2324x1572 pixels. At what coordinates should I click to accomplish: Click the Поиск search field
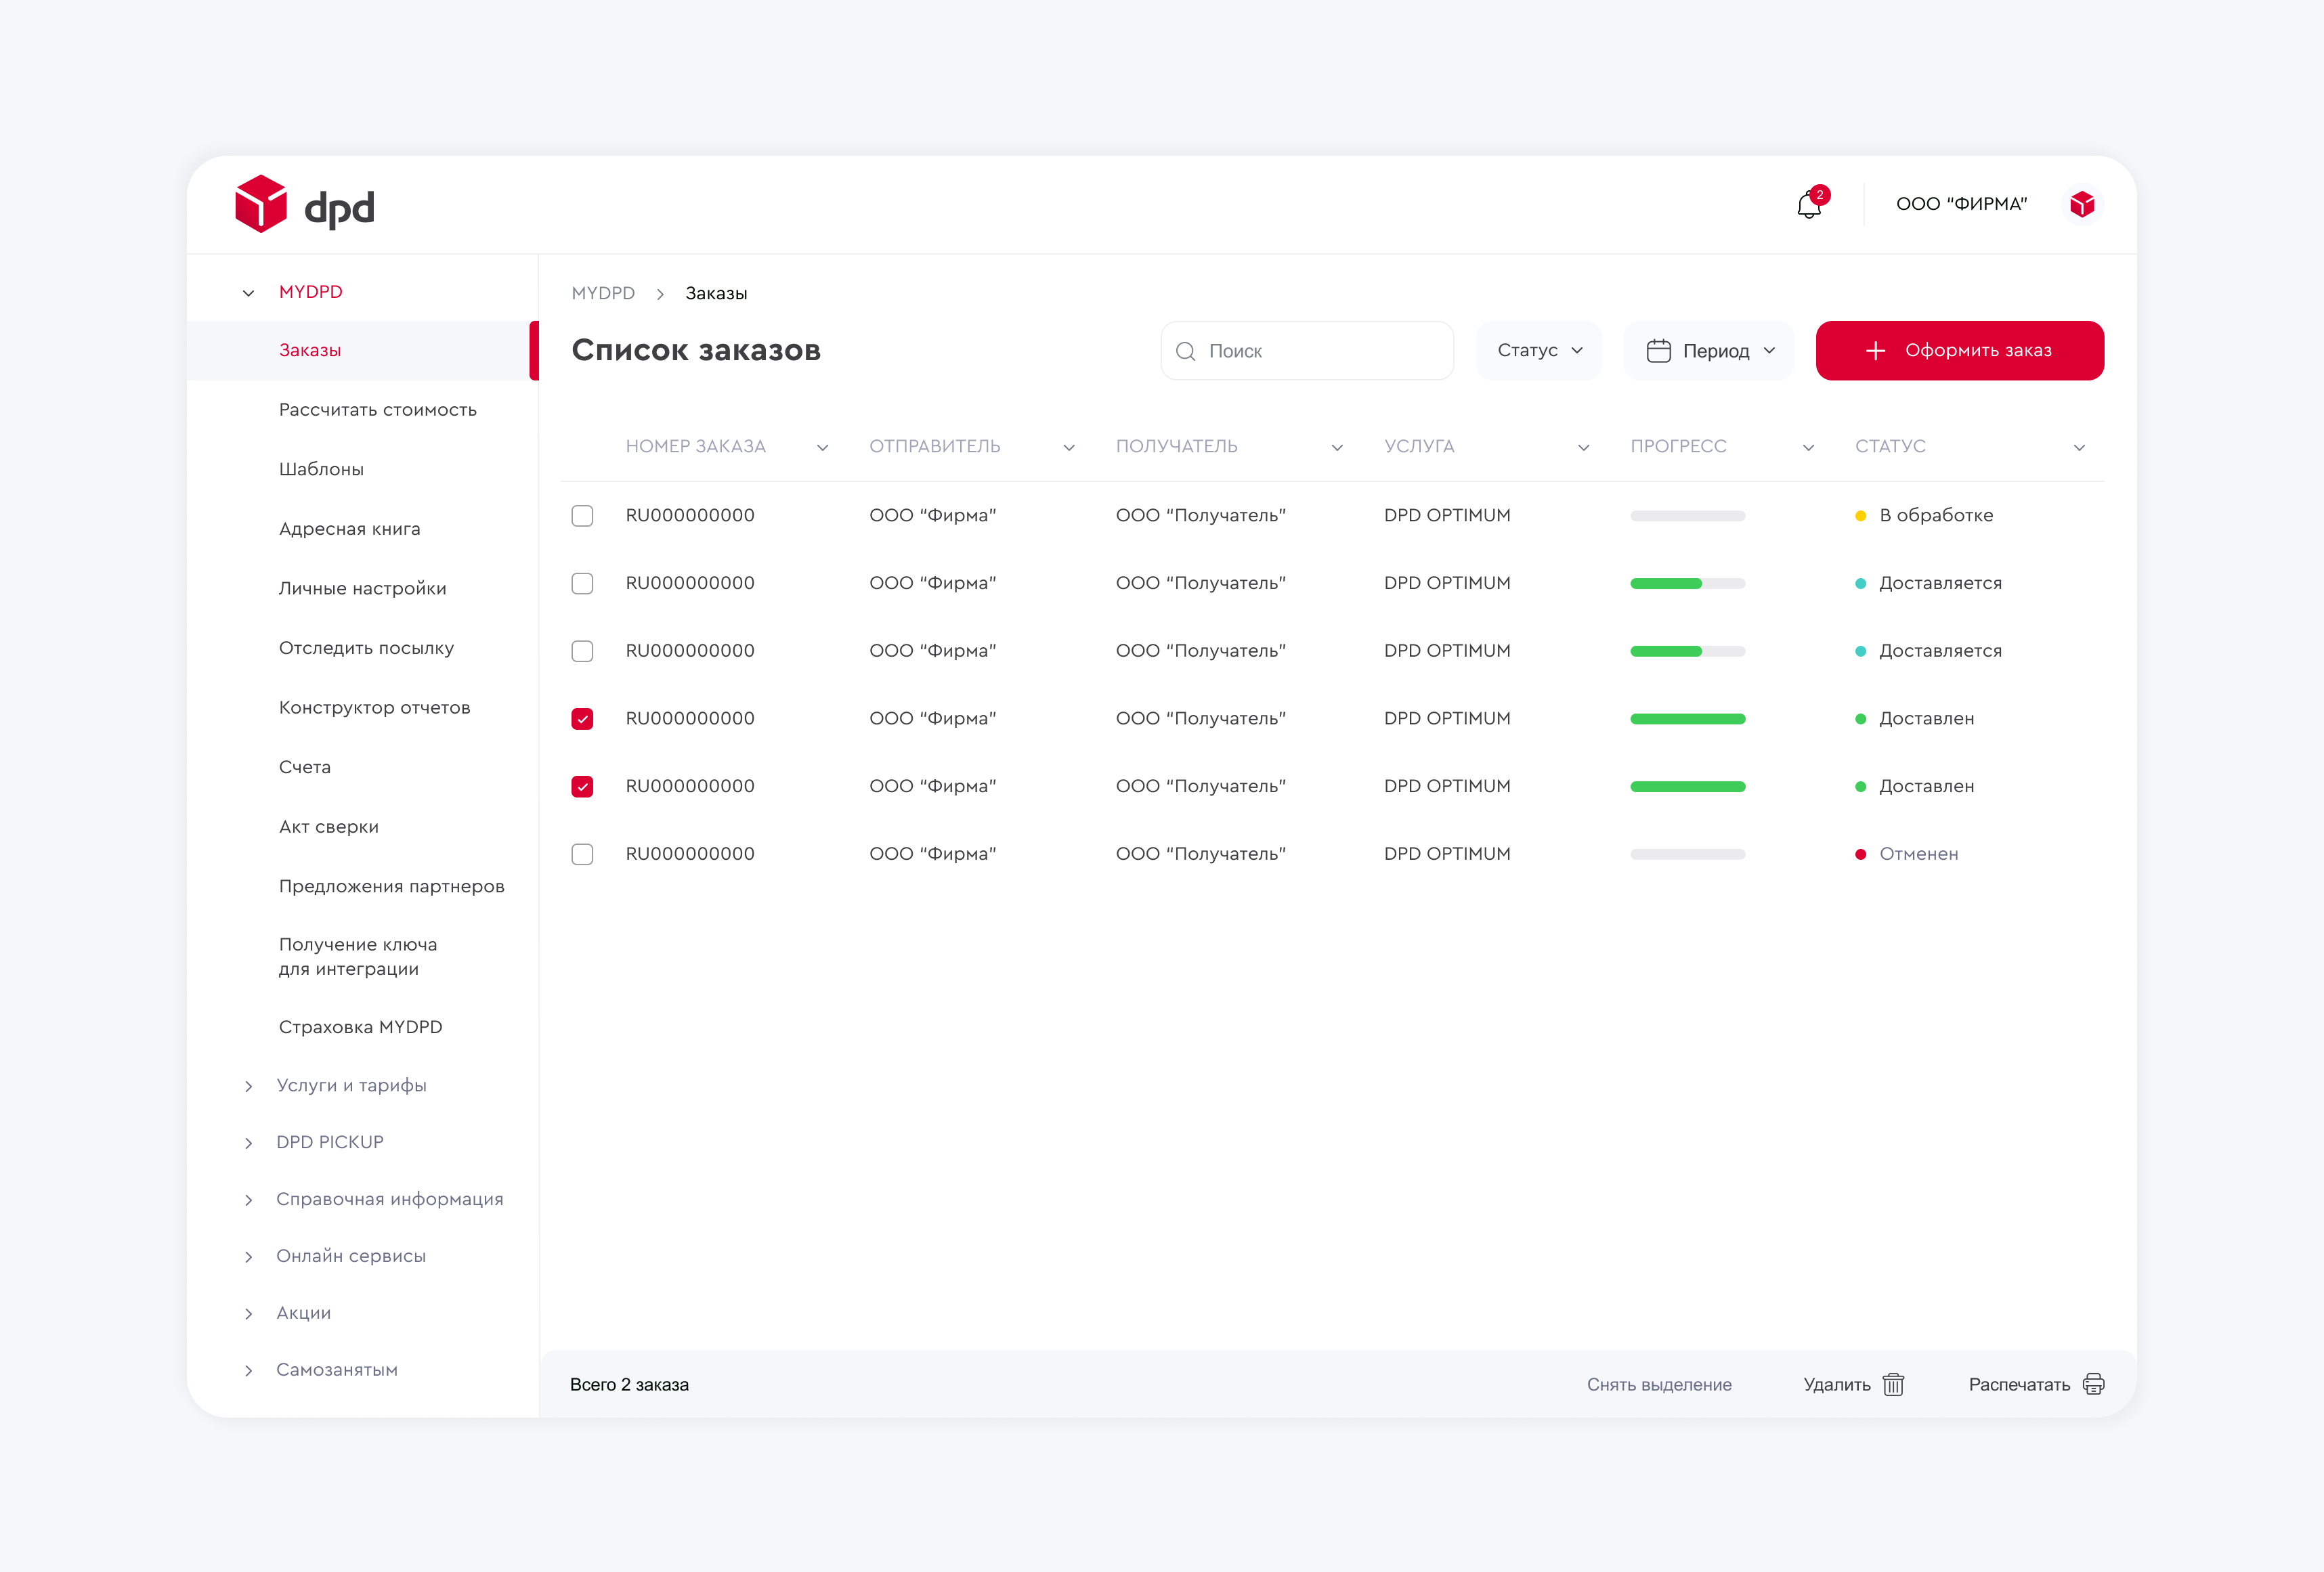pos(1307,351)
